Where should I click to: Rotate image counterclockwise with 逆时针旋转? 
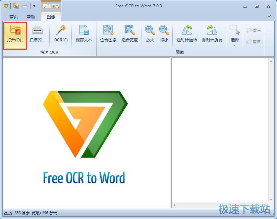tap(186, 34)
